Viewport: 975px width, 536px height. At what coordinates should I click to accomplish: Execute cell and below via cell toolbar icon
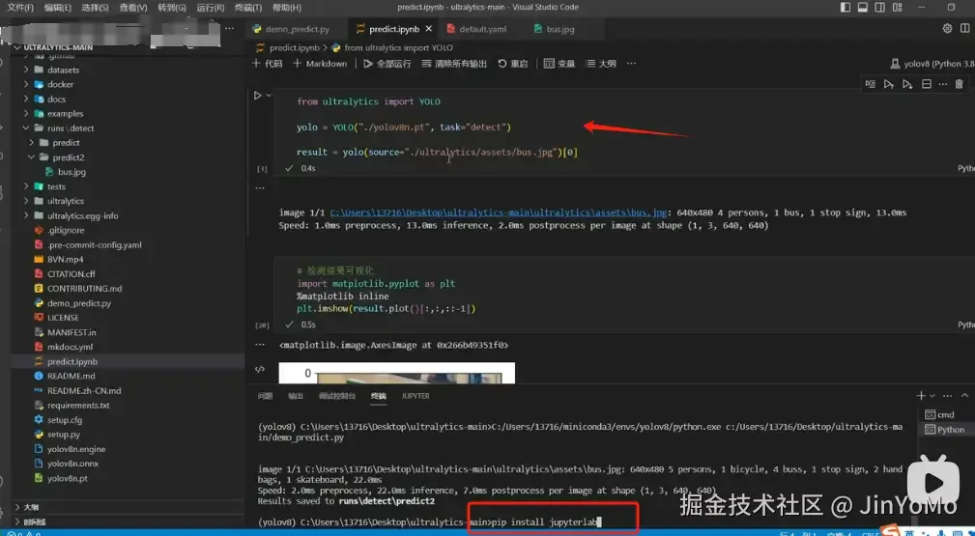tap(907, 84)
